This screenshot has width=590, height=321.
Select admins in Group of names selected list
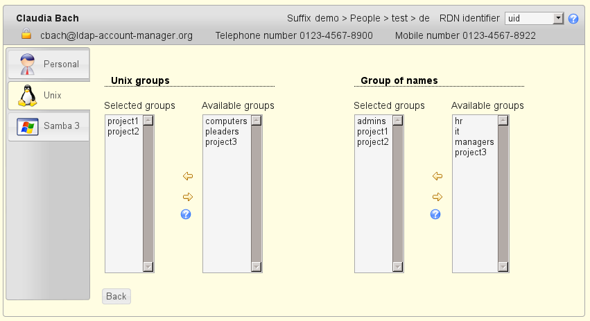pyautogui.click(x=370, y=121)
